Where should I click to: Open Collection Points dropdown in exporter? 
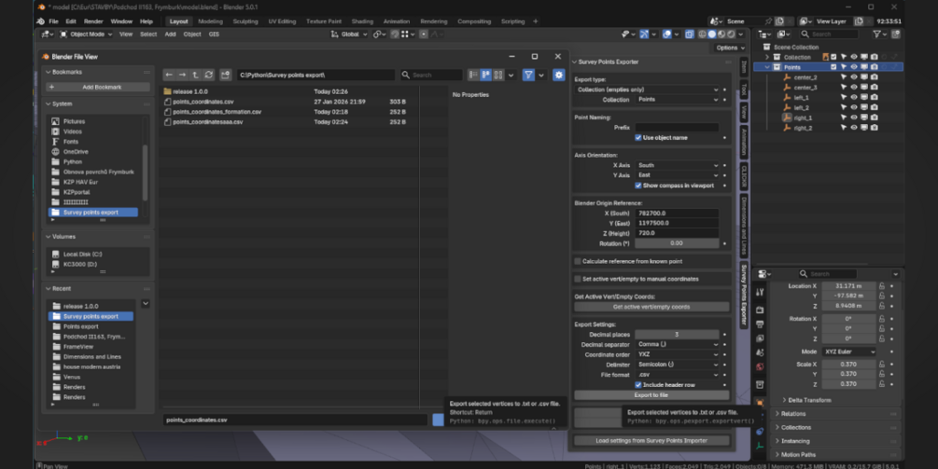[x=677, y=100]
